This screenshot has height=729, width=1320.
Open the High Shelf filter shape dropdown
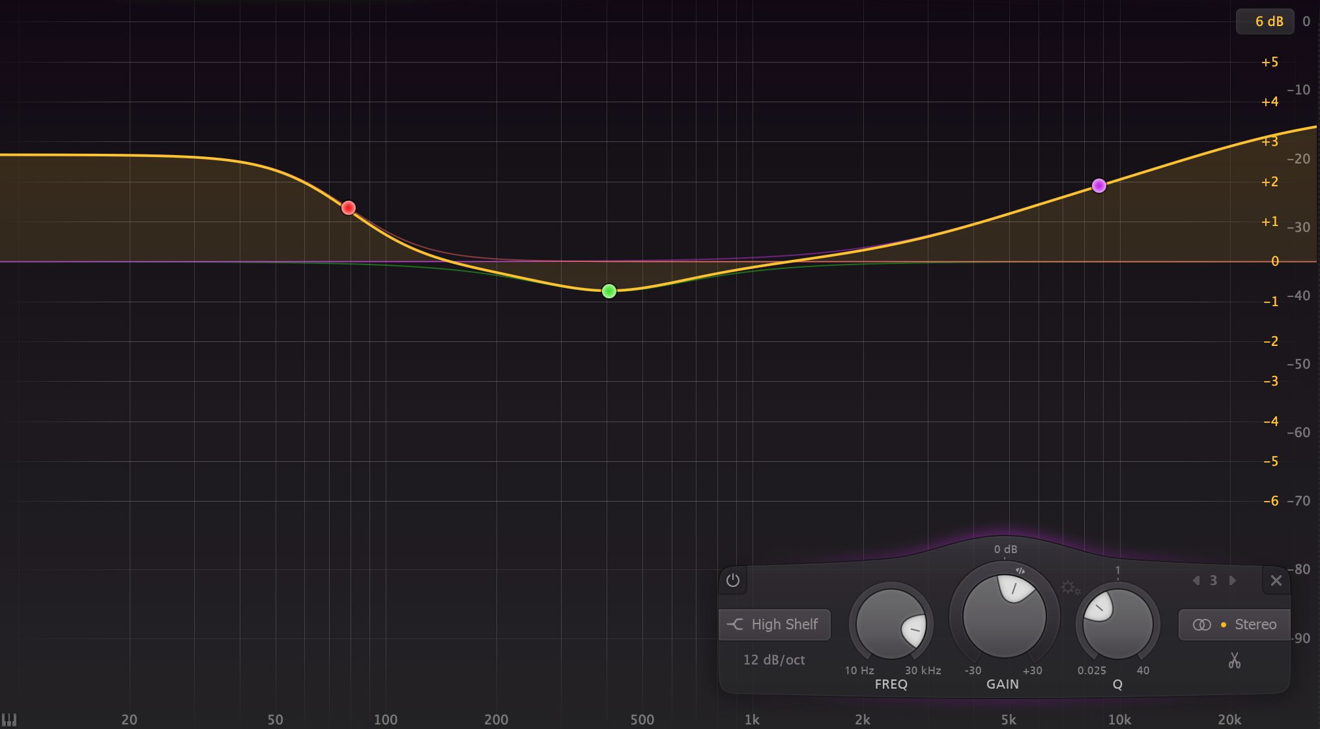774,624
